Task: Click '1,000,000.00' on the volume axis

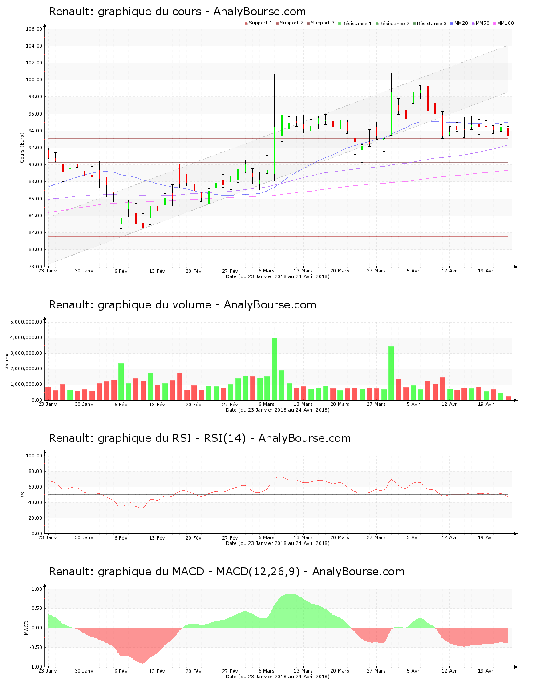Action: [x=26, y=385]
